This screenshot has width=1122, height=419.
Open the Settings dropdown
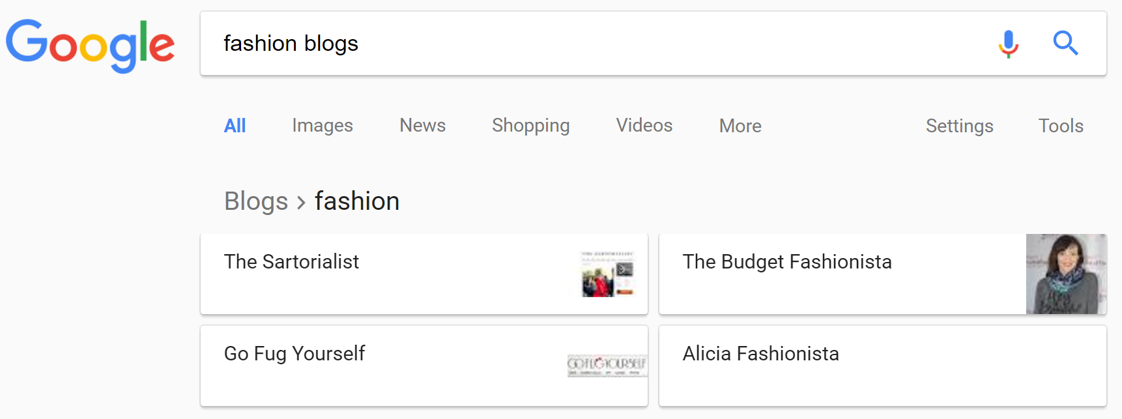(959, 126)
